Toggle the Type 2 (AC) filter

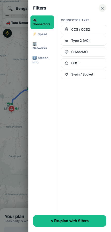pos(84,41)
